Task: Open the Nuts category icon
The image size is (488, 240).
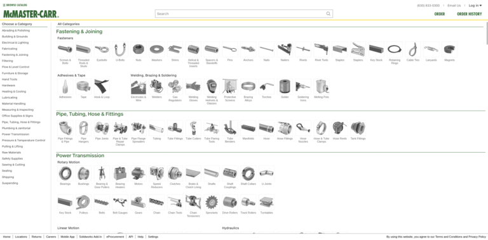Action: [x=139, y=49]
